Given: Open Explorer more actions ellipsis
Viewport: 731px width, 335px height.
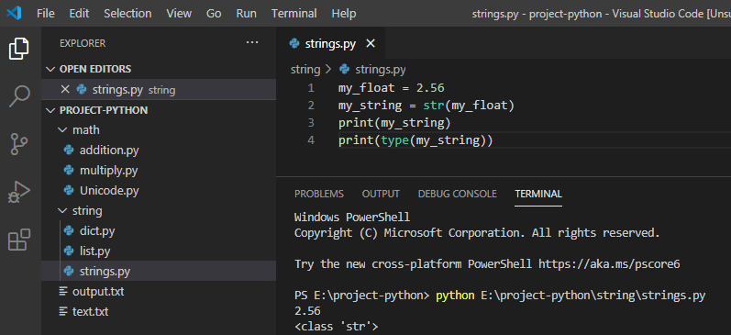Looking at the screenshot, I should click(252, 43).
